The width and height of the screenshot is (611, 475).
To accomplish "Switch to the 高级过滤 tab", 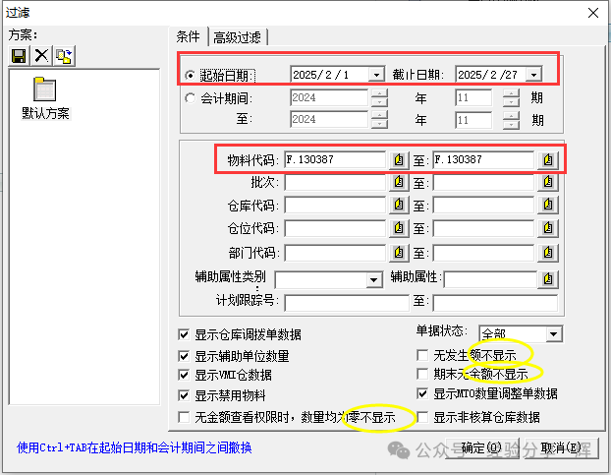I will coord(237,37).
